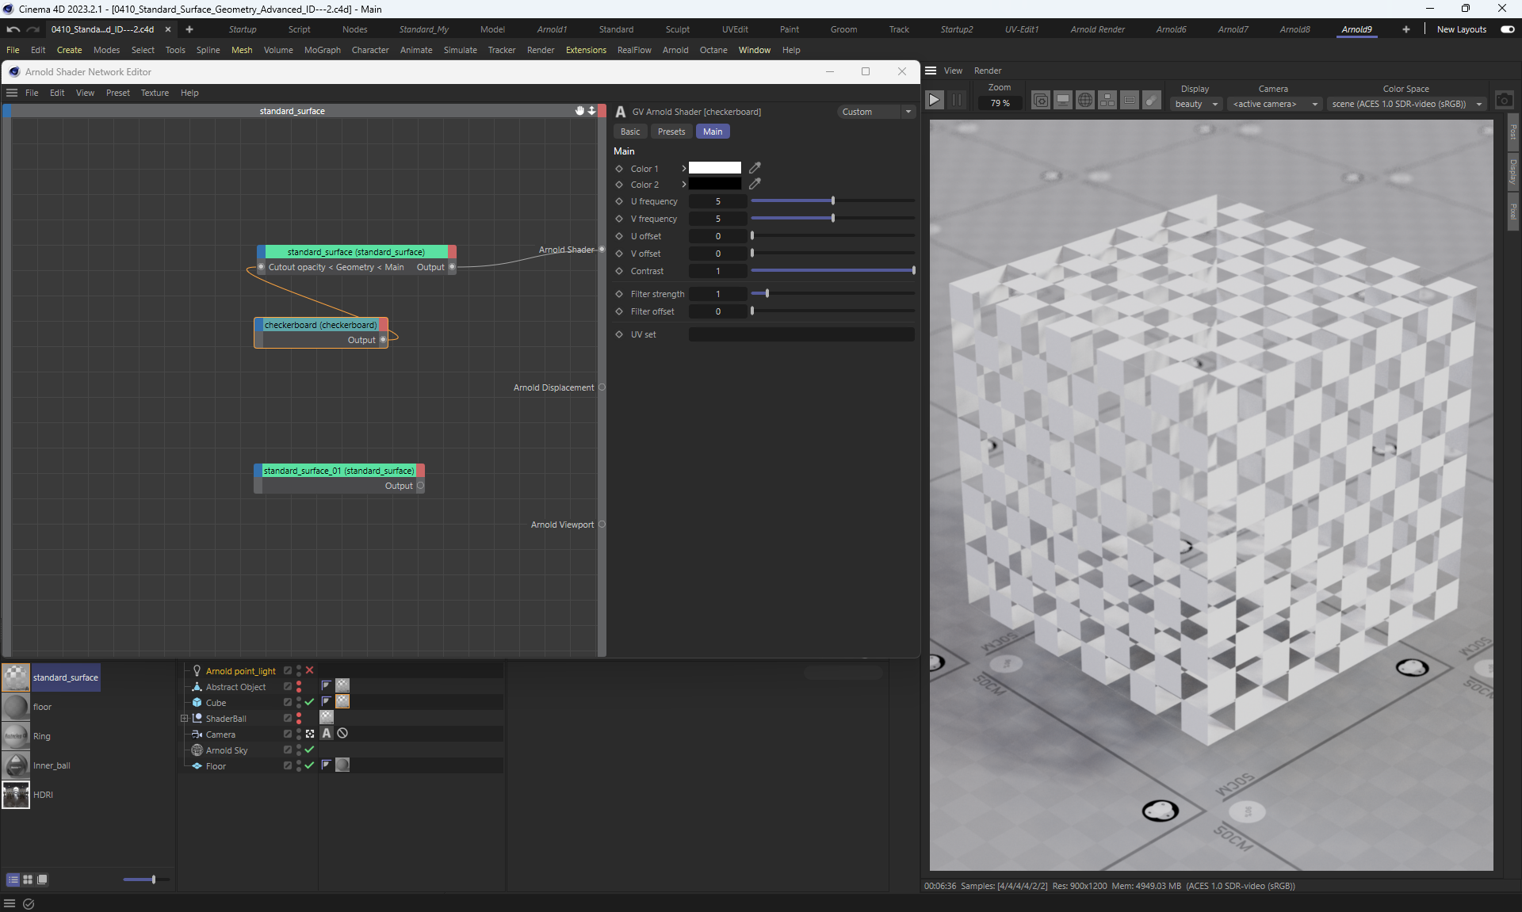Expand the ShaderBall tree item
This screenshot has height=912, width=1522.
[184, 719]
